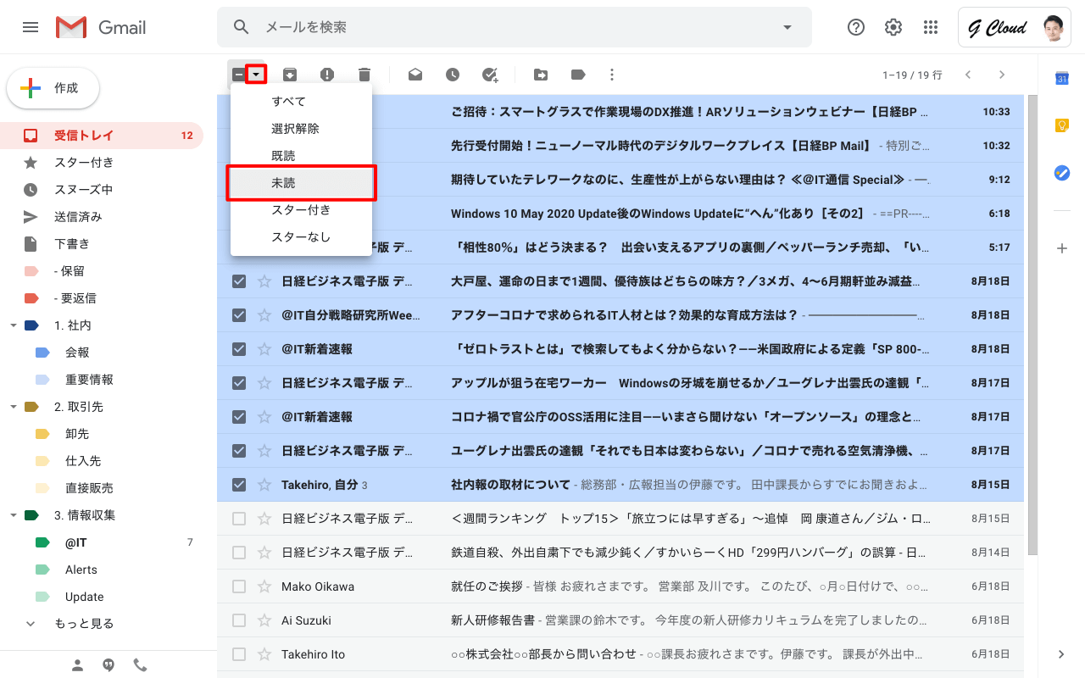1085x678 pixels.
Task: Open the support help icon
Action: (x=856, y=27)
